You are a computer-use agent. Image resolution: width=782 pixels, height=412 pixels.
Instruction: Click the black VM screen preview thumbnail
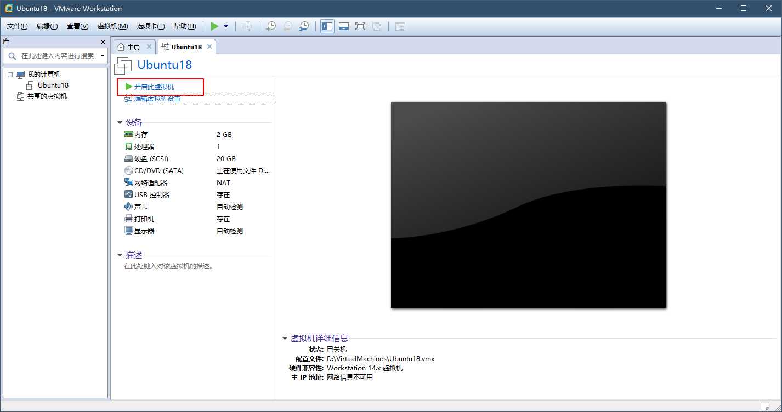(528, 205)
